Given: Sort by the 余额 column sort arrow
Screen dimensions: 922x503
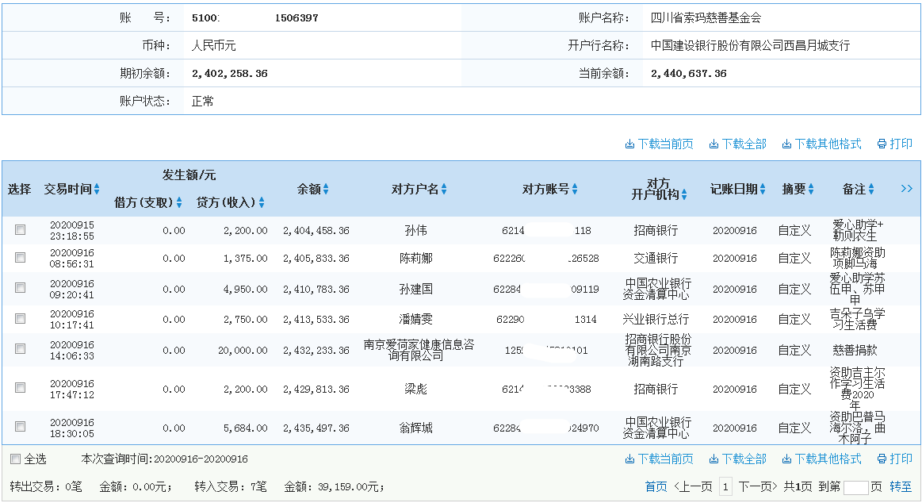Looking at the screenshot, I should (x=327, y=189).
